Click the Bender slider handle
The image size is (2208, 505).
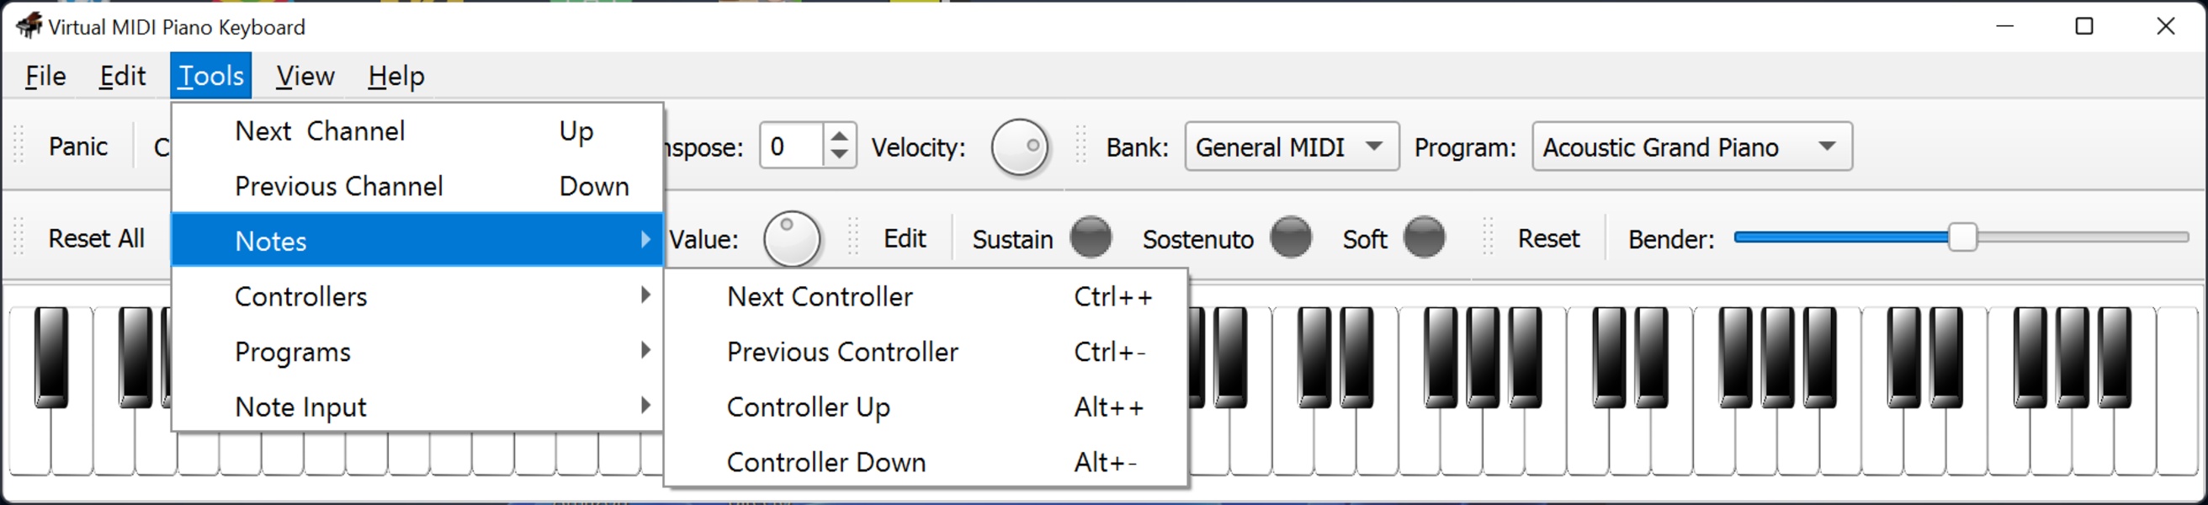pyautogui.click(x=1962, y=237)
